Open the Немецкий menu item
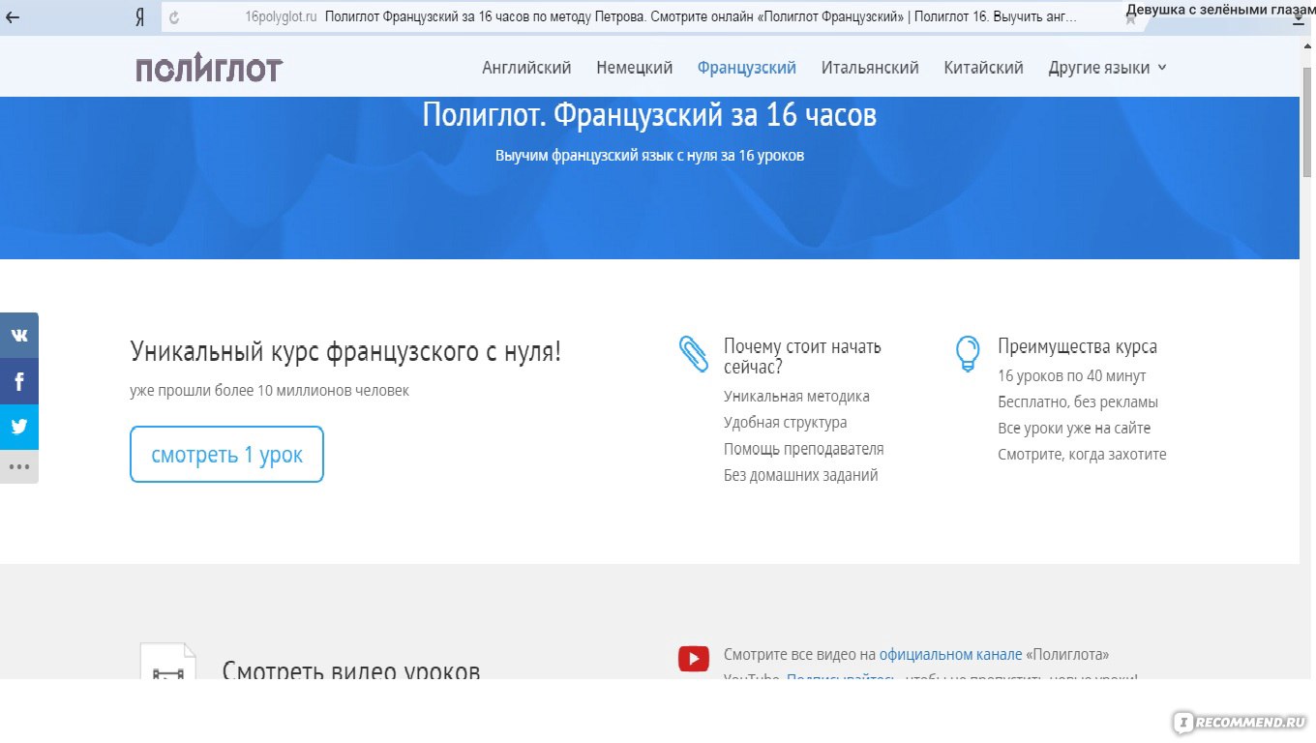The image size is (1316, 743). 635,68
